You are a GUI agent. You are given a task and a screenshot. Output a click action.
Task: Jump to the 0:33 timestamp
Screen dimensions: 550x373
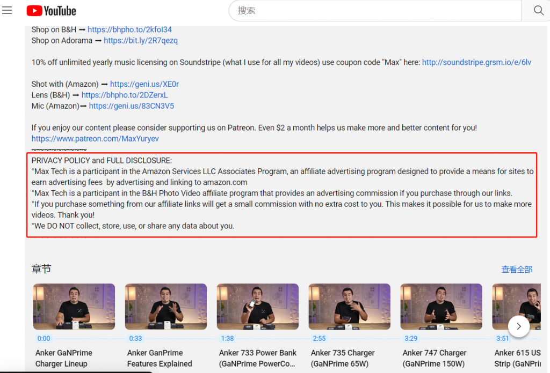pyautogui.click(x=135, y=339)
